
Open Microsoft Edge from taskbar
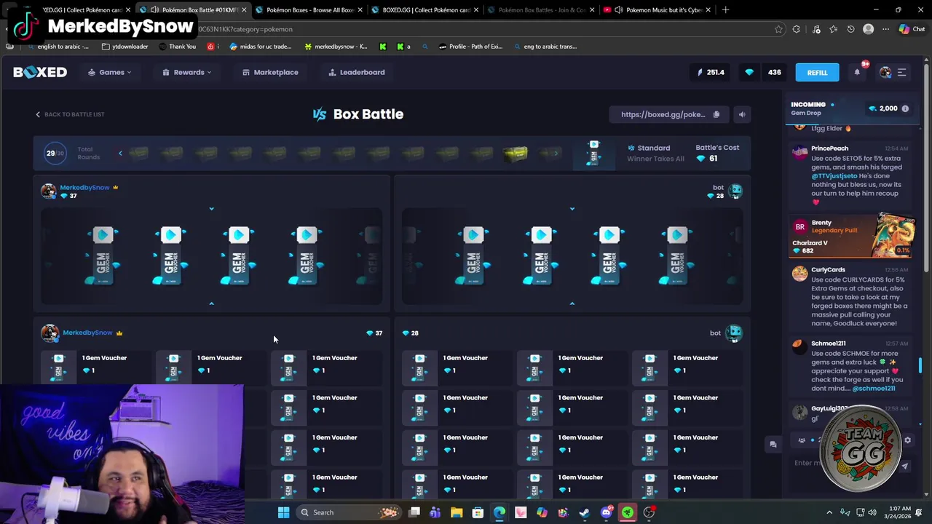point(499,512)
